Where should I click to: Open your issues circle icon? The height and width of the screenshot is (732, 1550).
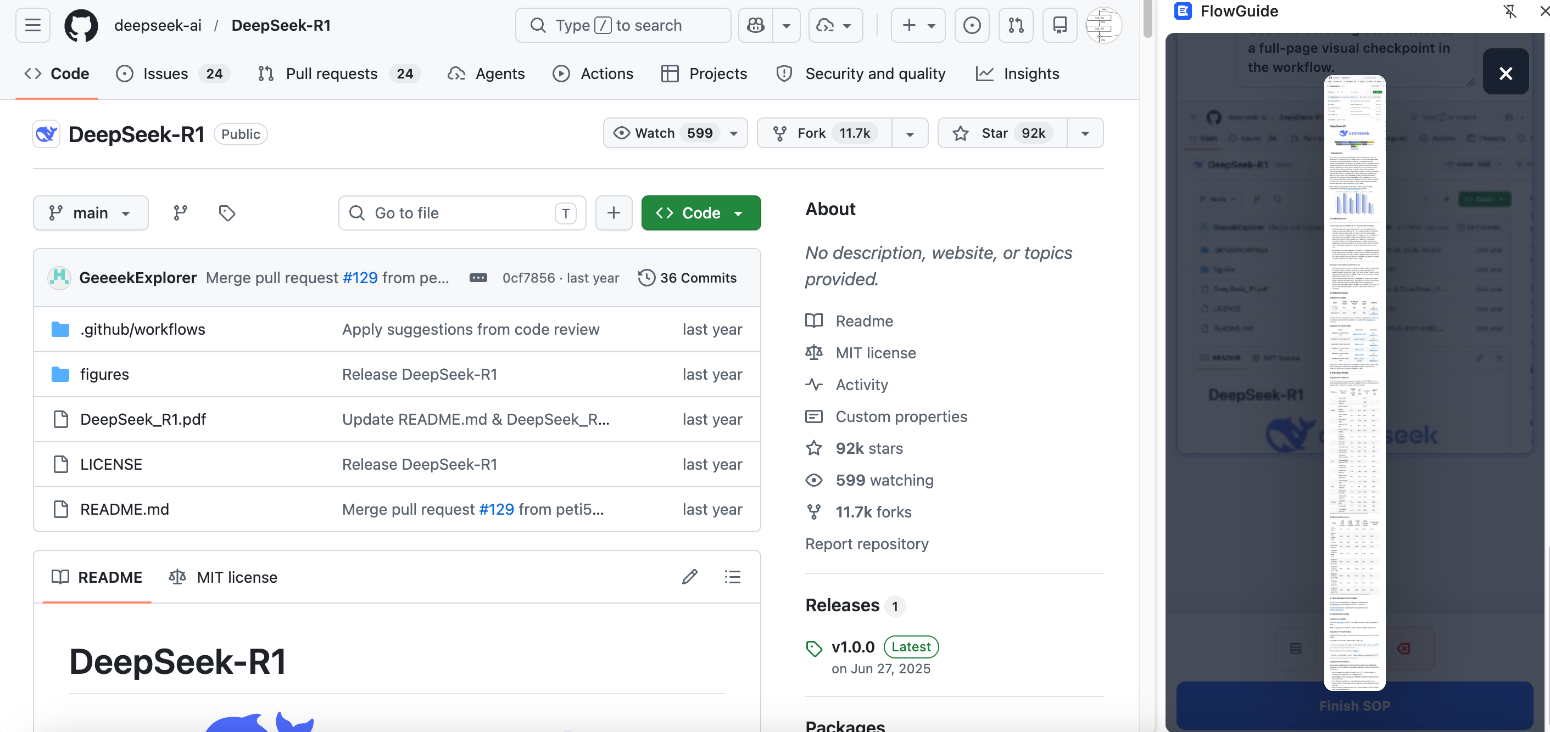click(972, 25)
